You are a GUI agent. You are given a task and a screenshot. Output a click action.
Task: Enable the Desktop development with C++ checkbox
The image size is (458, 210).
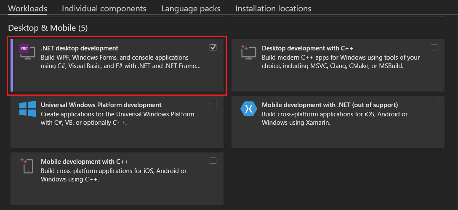434,47
